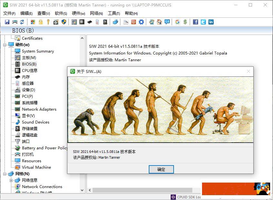Click the Save floppy disk toolbar icon
Viewport: 273px width, 200px height.
[x=7, y=22]
